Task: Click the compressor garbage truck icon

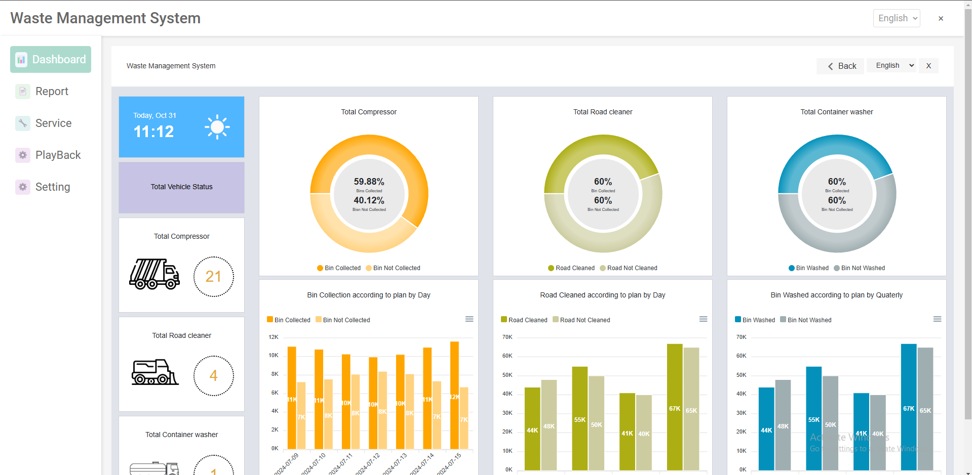Action: coord(154,274)
